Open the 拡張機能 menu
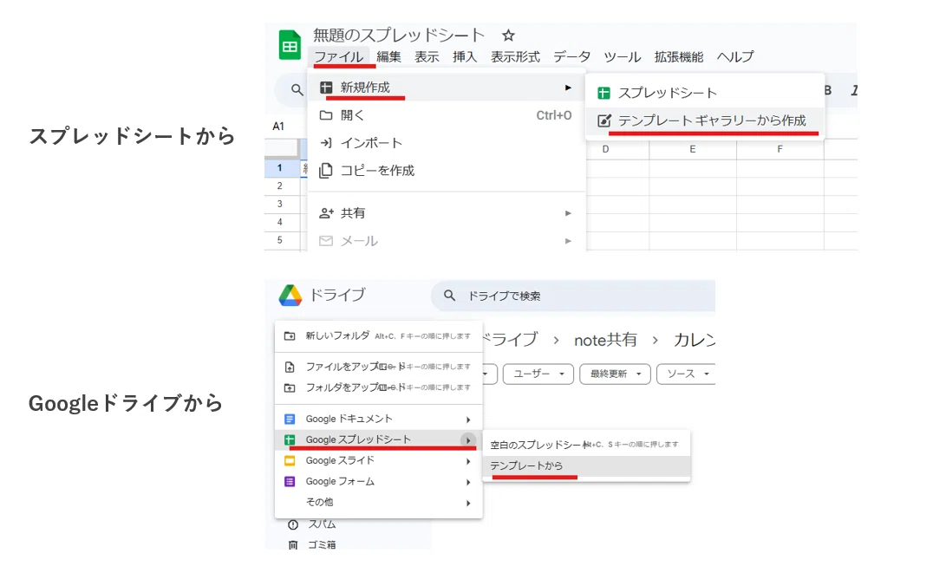Image resolution: width=946 pixels, height=566 pixels. [x=679, y=56]
